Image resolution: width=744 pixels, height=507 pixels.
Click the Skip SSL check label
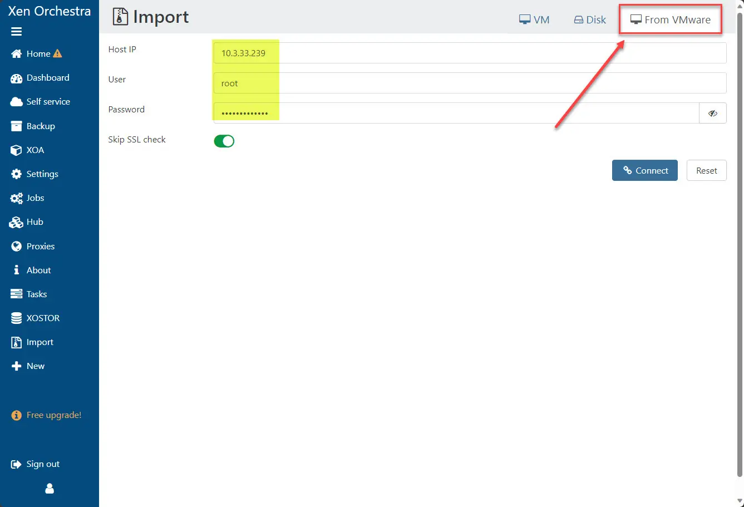(x=137, y=140)
